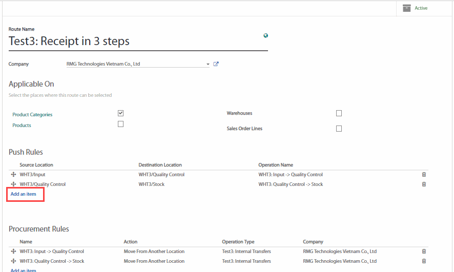Expand the Company dropdown arrow
Viewport: 454px width, 272px height.
[208, 65]
